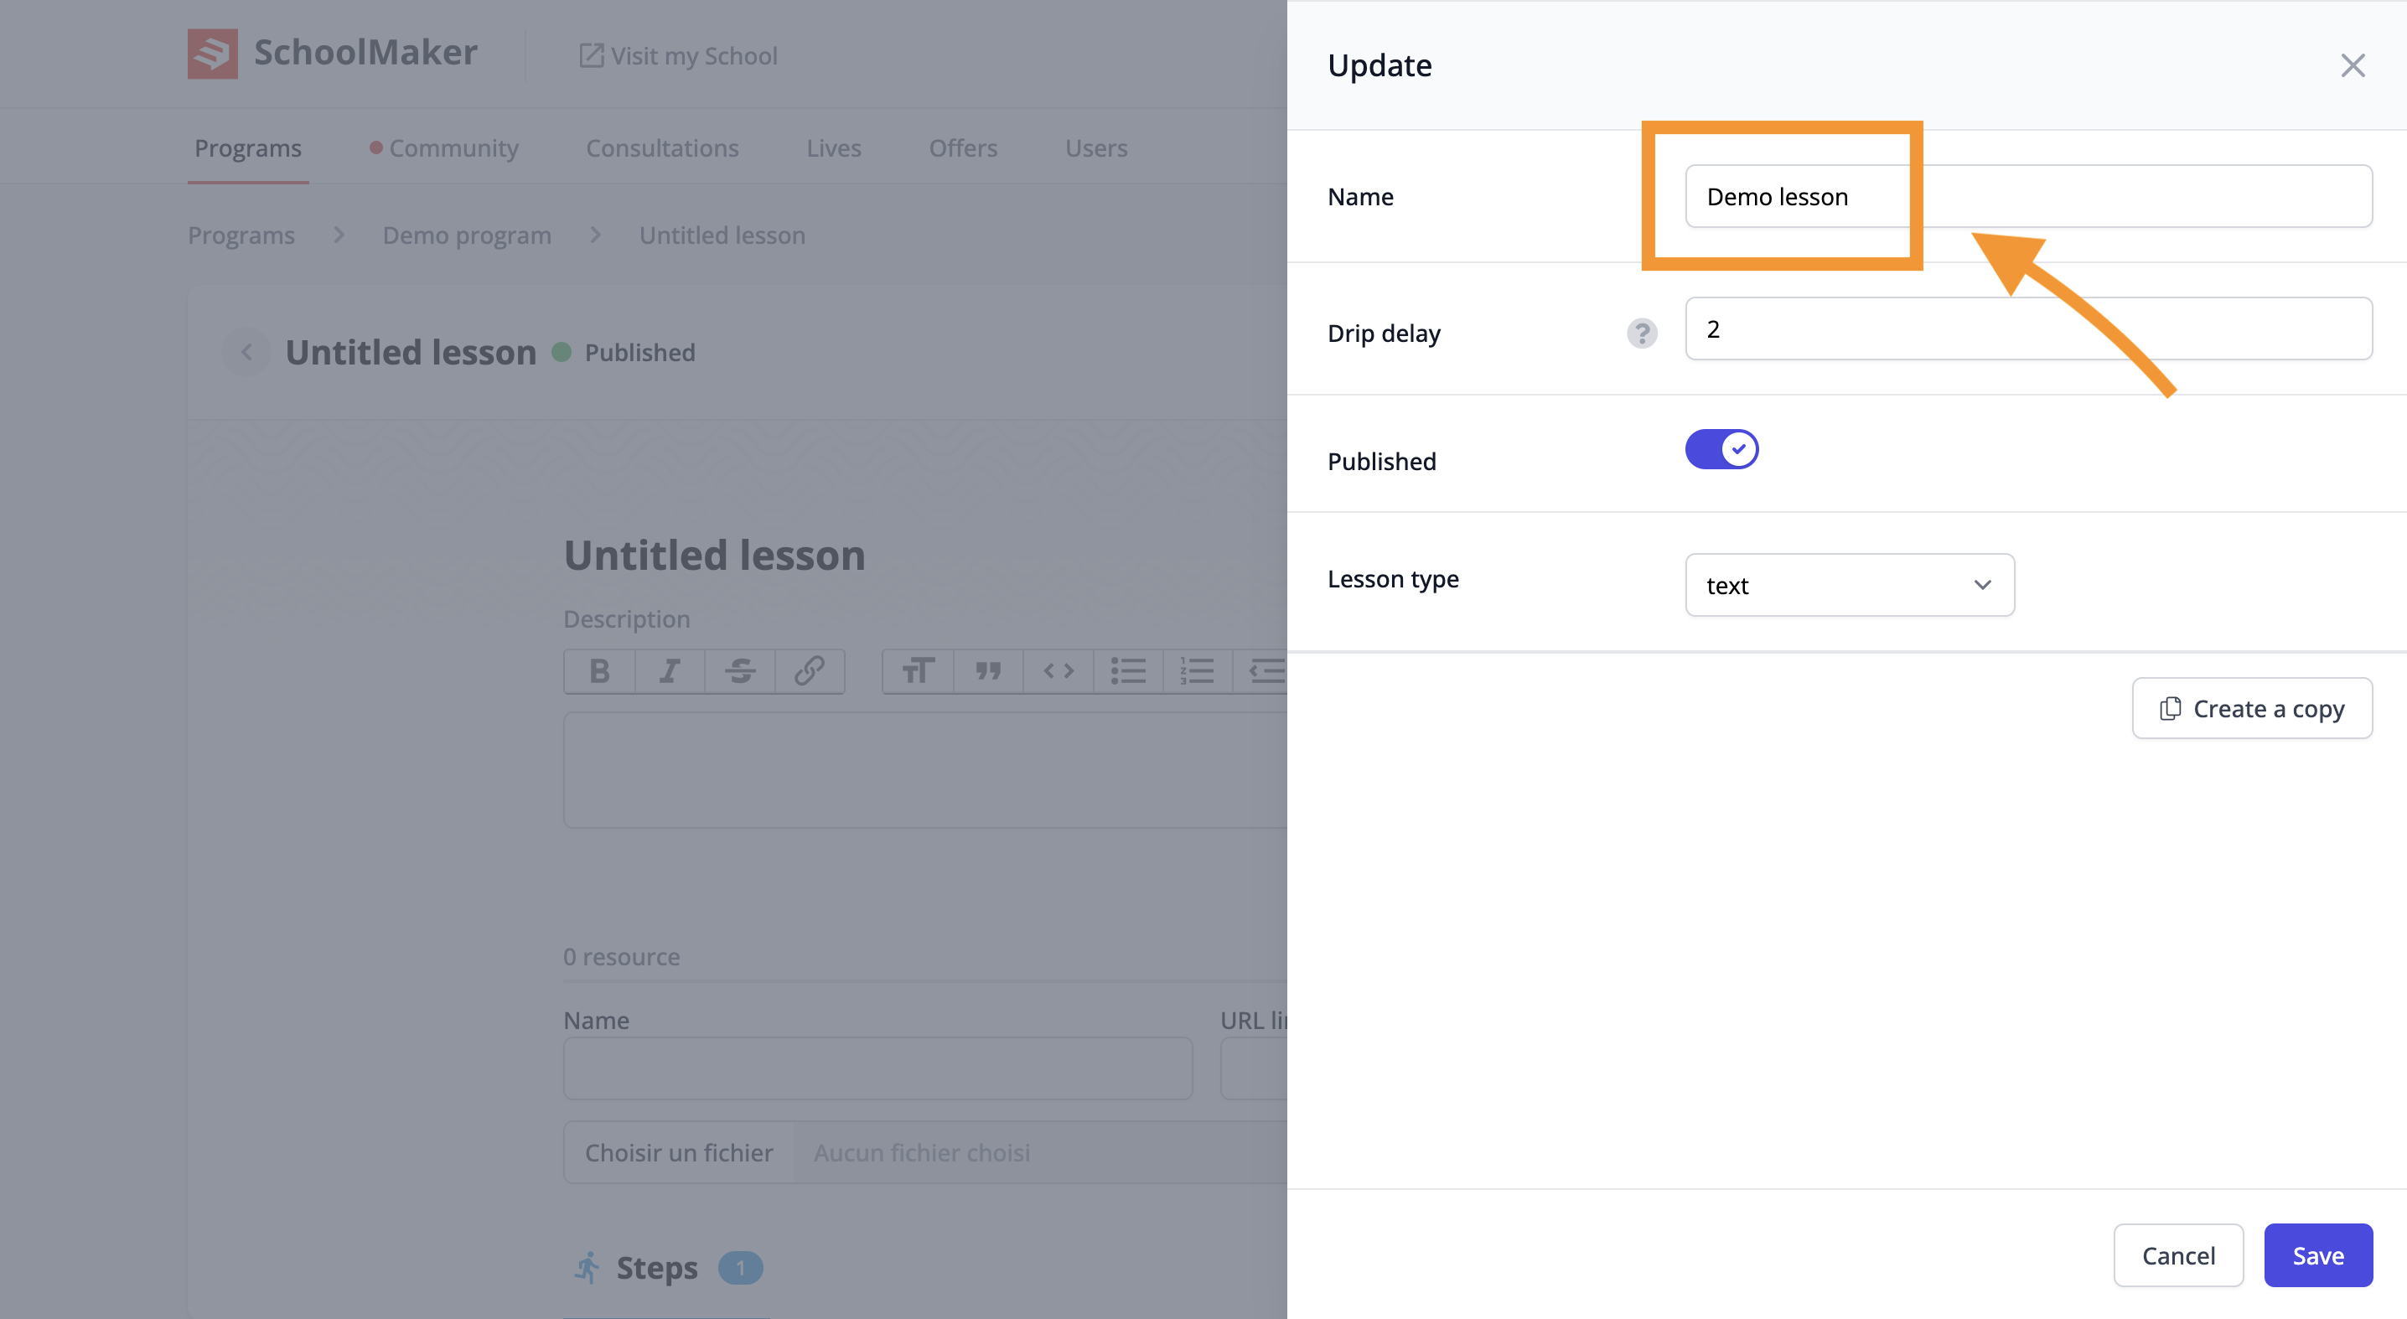Toggle the Published switch off

(x=1721, y=449)
